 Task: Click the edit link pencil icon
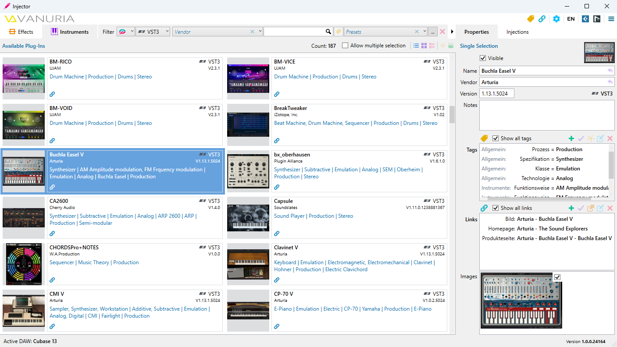tap(600, 208)
